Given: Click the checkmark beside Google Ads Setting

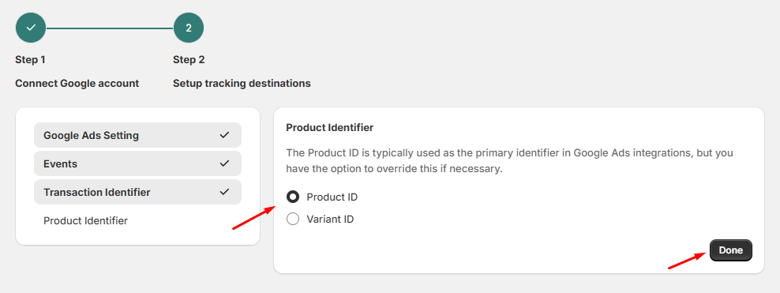Looking at the screenshot, I should (x=224, y=135).
